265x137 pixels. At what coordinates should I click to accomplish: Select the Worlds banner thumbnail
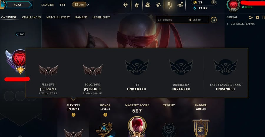point(201,128)
